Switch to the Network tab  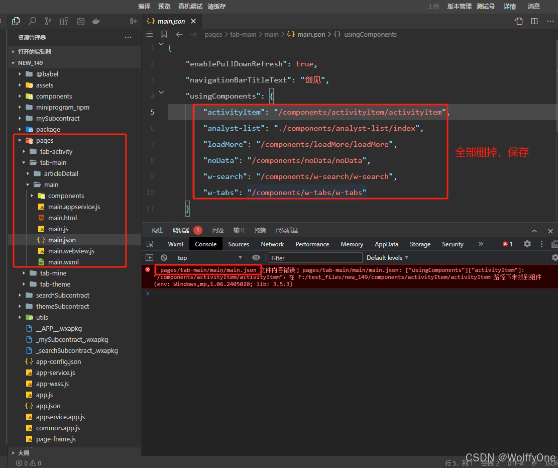(x=272, y=244)
